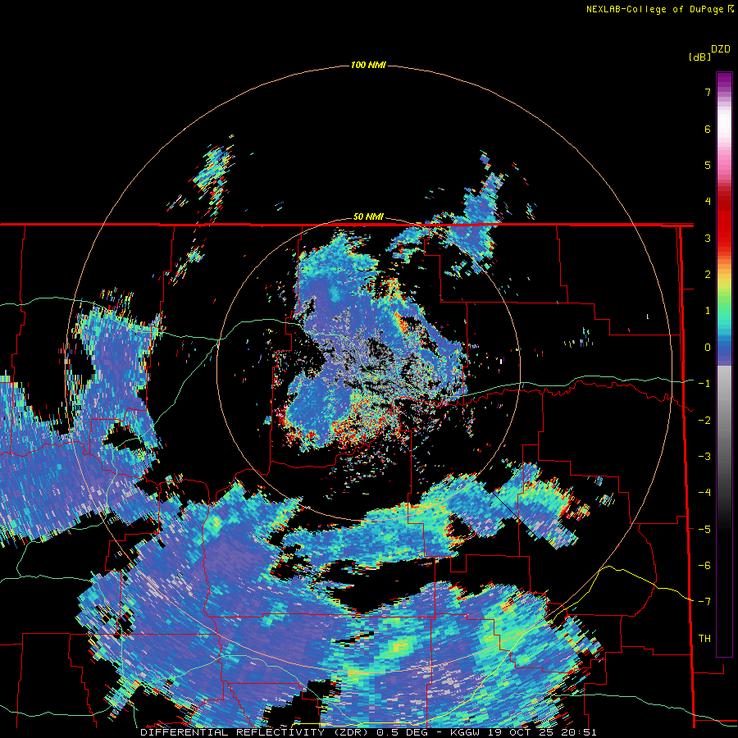The image size is (738, 738).
Task: Click the 0 value on the color scale
Action: (708, 348)
